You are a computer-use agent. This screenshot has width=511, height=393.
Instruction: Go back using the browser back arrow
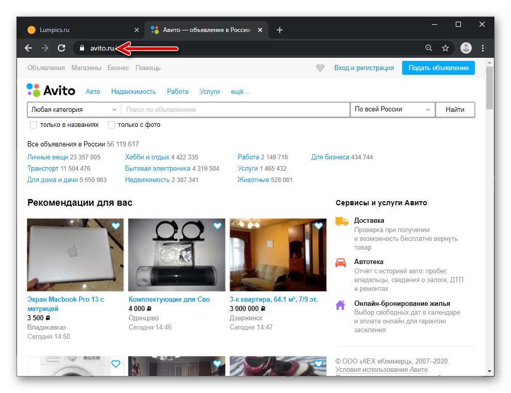click(29, 48)
